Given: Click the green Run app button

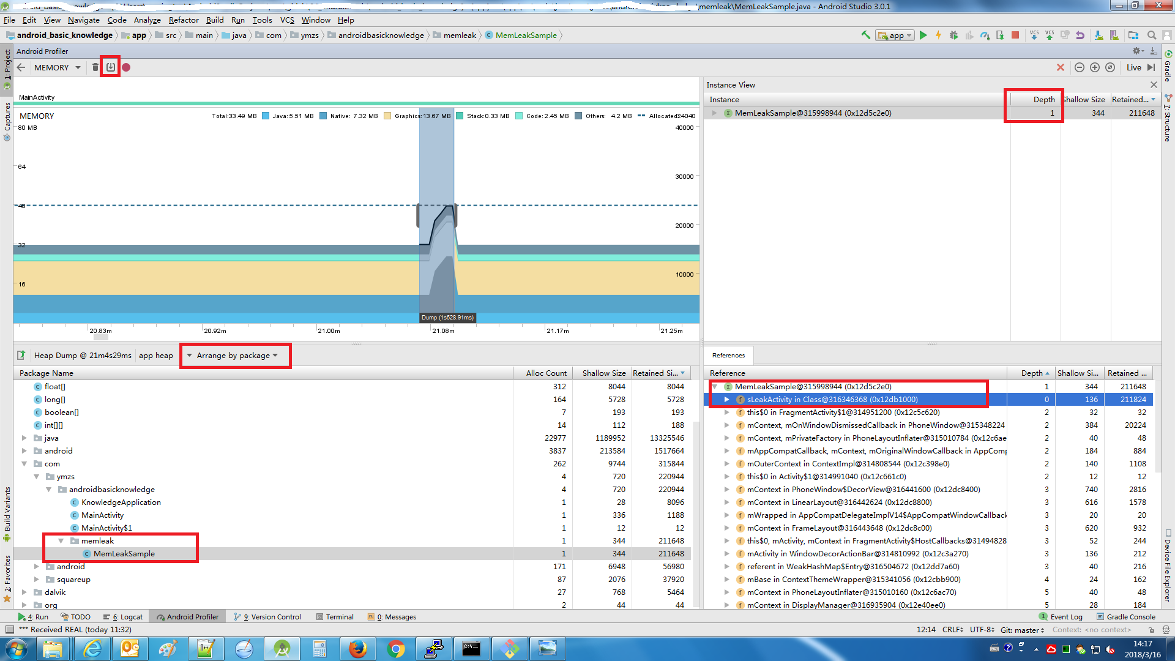Looking at the screenshot, I should (923, 35).
